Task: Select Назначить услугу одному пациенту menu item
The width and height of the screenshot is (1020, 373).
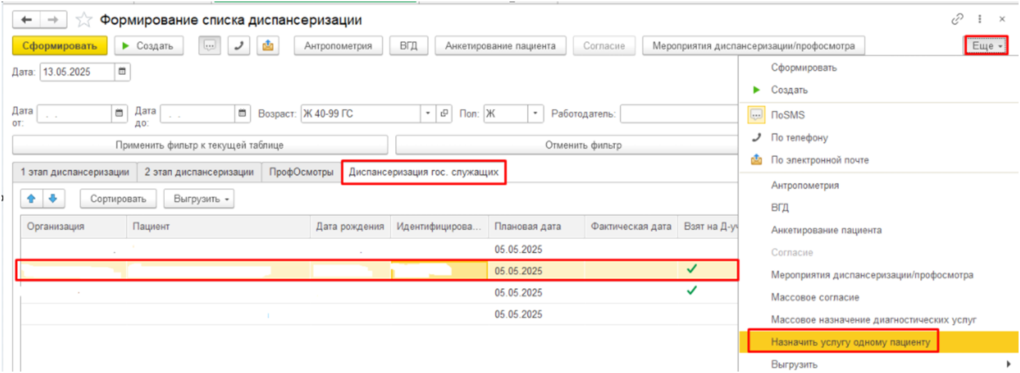Action: coord(850,342)
